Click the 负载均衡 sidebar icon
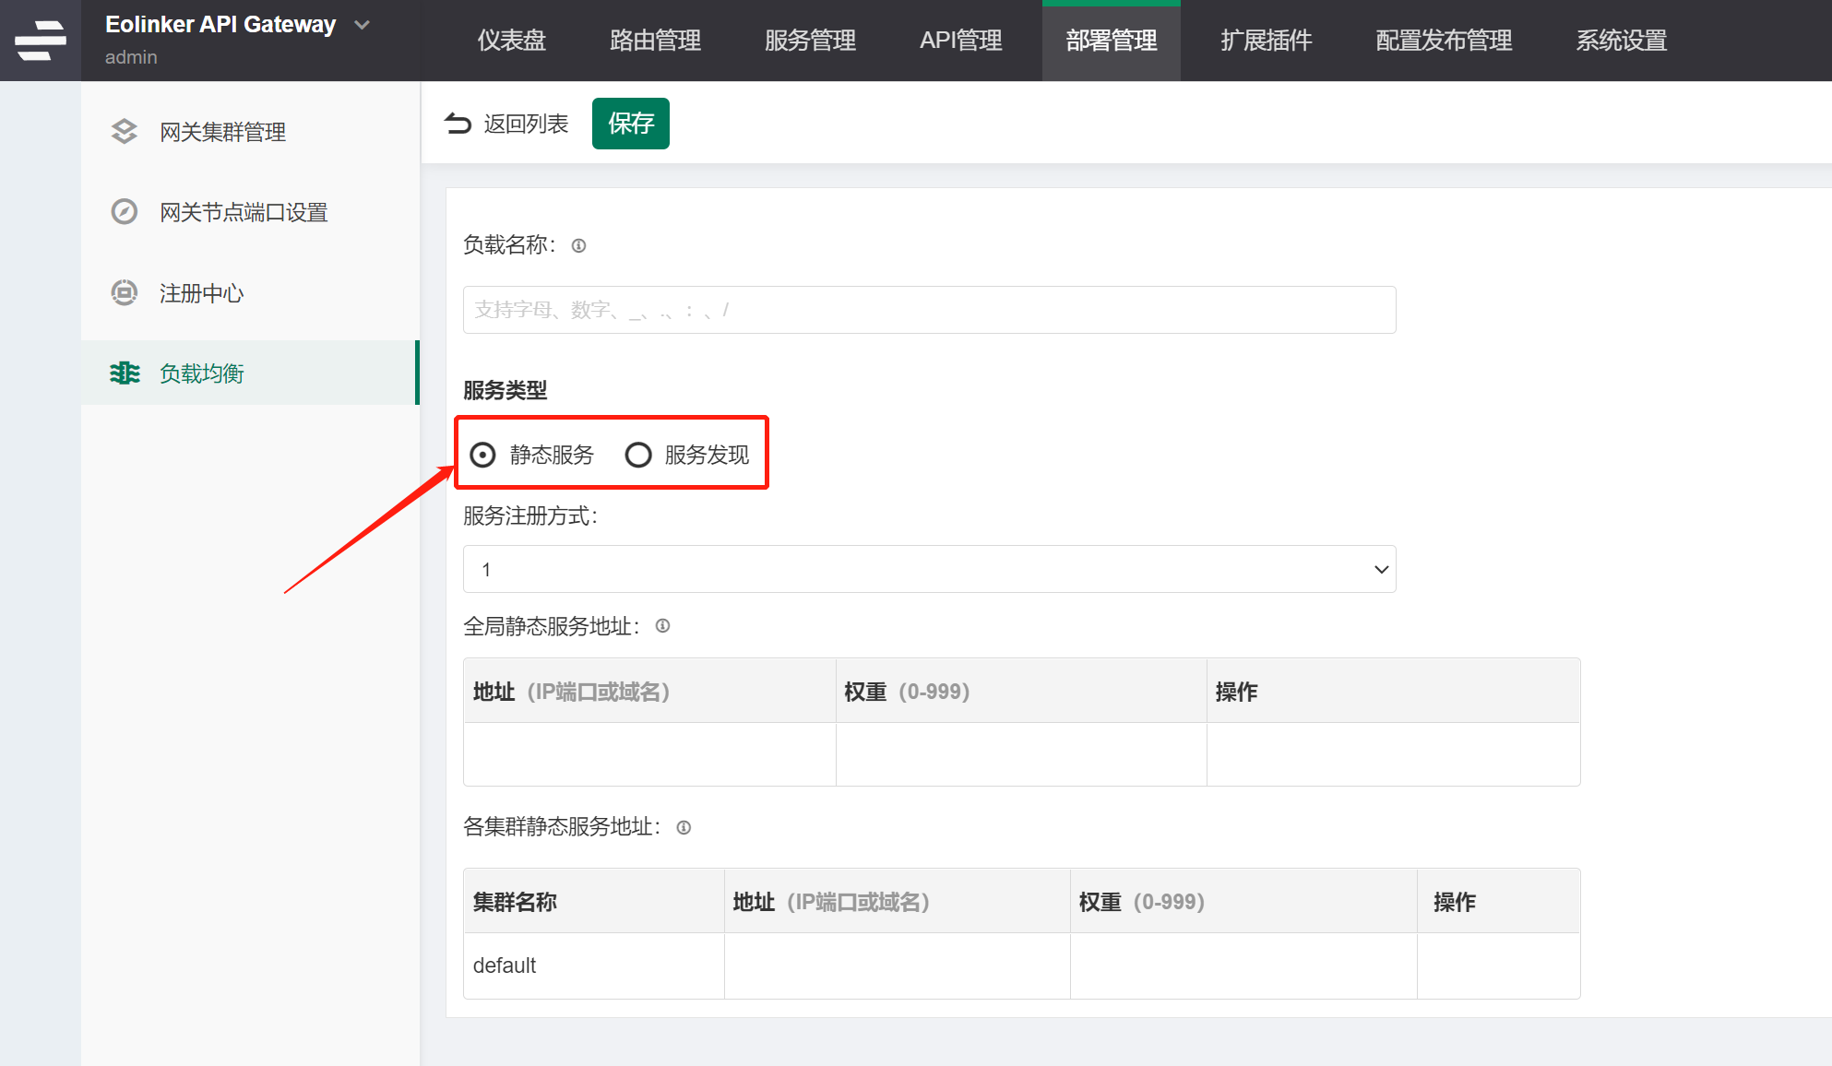Image resolution: width=1832 pixels, height=1066 pixels. 124,373
